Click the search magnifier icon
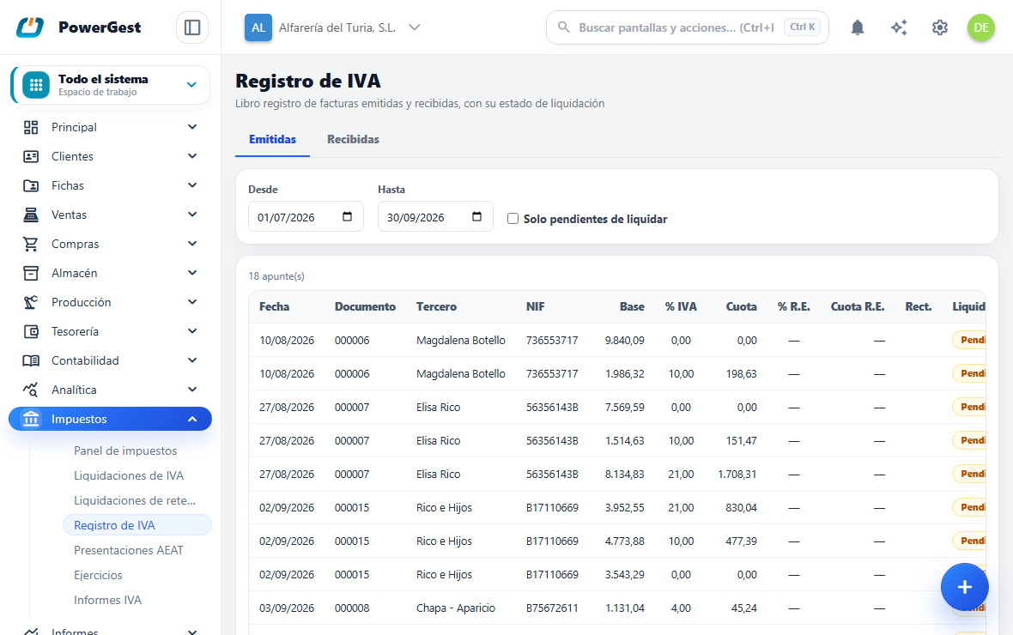 click(564, 27)
